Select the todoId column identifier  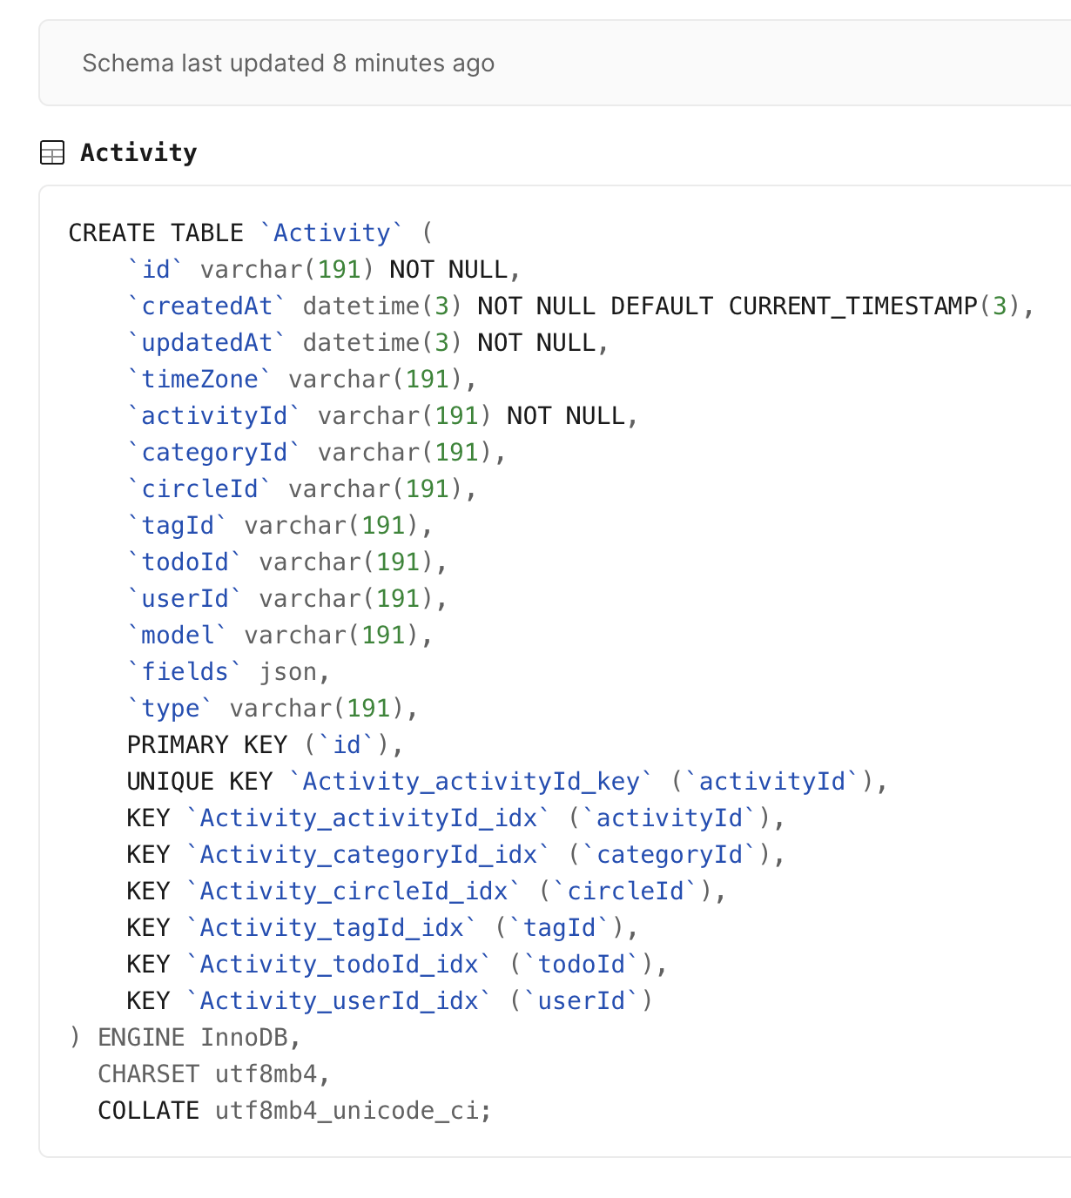point(185,562)
